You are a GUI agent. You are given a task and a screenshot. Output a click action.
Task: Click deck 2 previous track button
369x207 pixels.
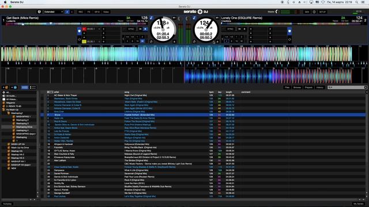point(240,29)
